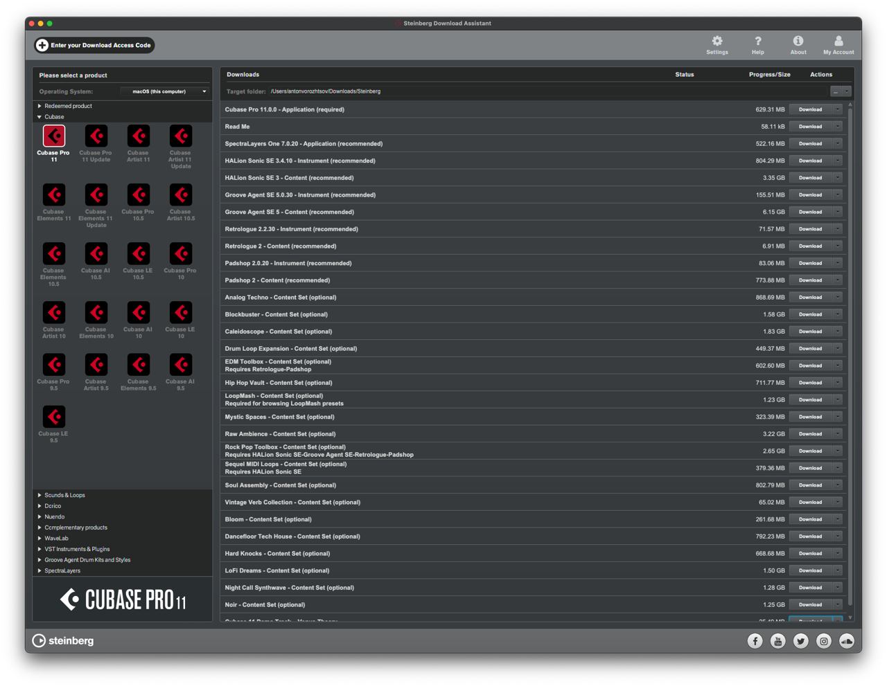Open target folder options dropdown arrow
Screen dimensions: 887x686
pos(847,91)
